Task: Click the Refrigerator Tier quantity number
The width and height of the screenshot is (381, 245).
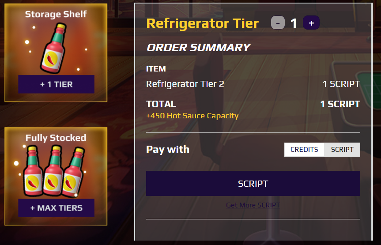Action: click(x=294, y=23)
